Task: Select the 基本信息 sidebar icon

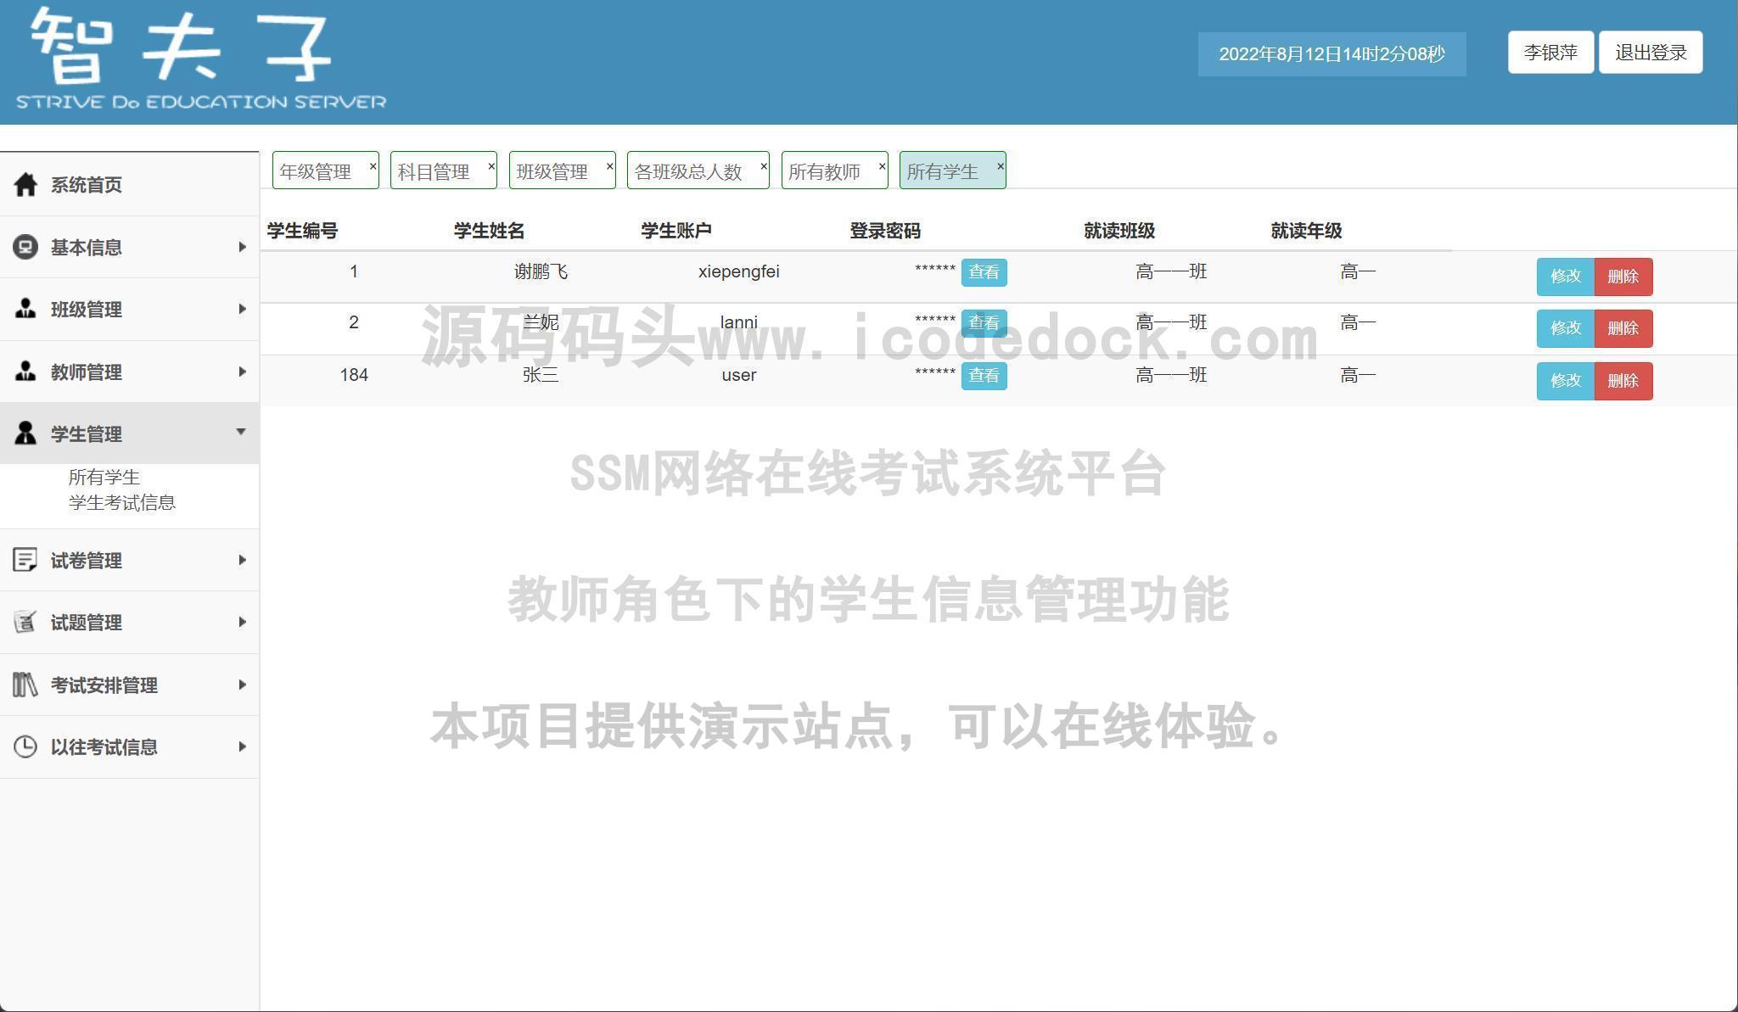Action: pyautogui.click(x=25, y=246)
